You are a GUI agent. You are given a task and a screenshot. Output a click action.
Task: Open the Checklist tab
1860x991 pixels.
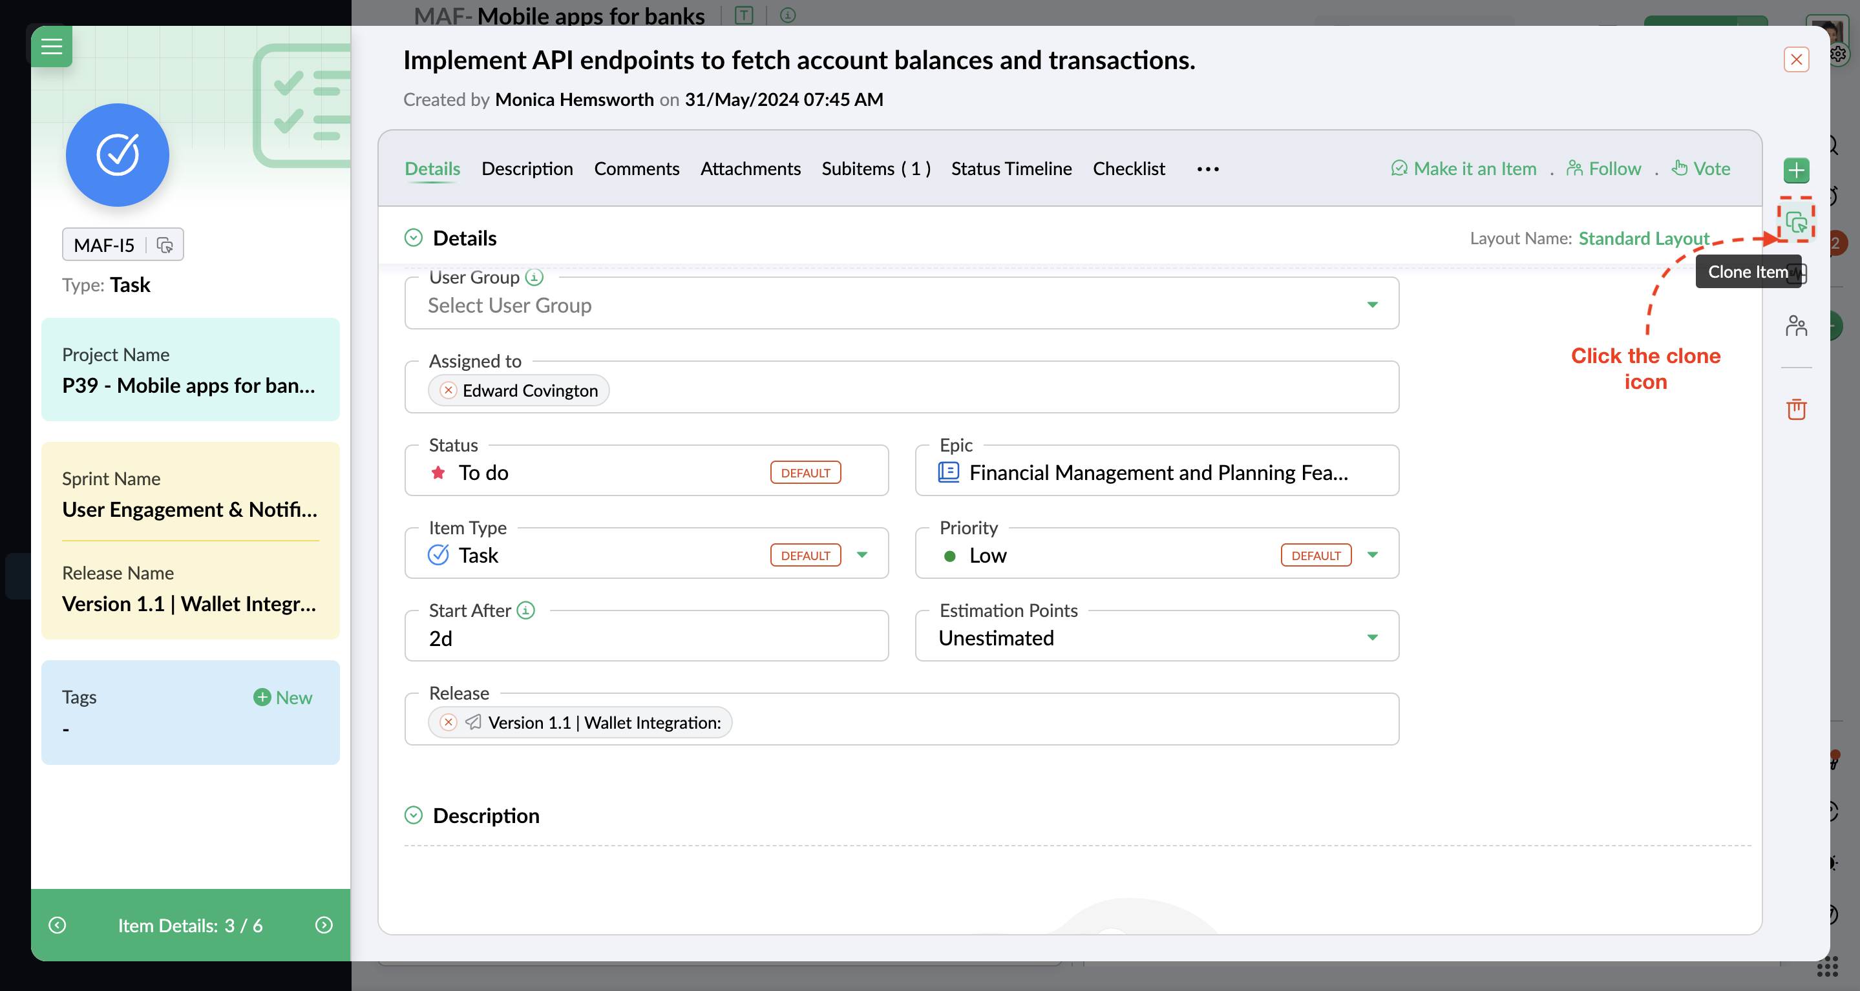click(x=1128, y=169)
